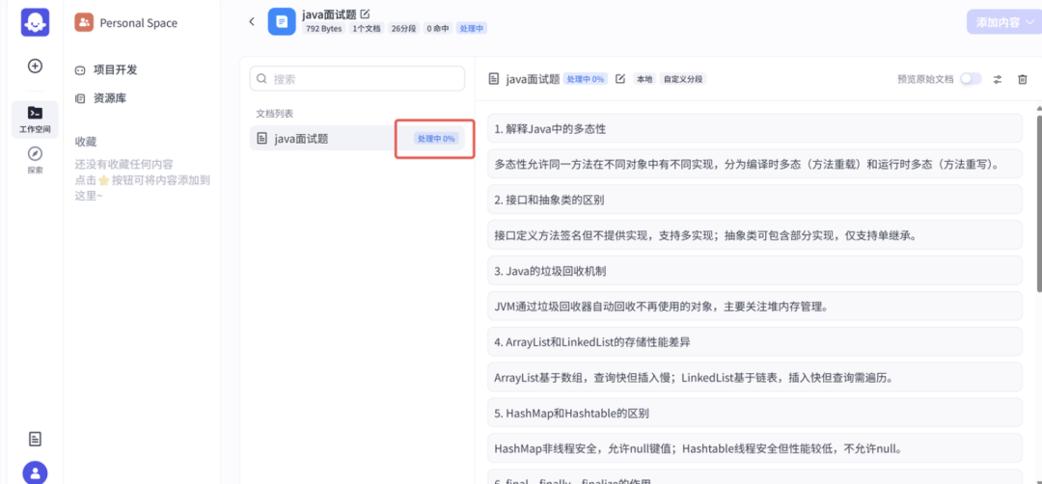
Task: Select segment '4. ArrayList和LinkedList的存储性能差异'
Action: [x=754, y=341]
